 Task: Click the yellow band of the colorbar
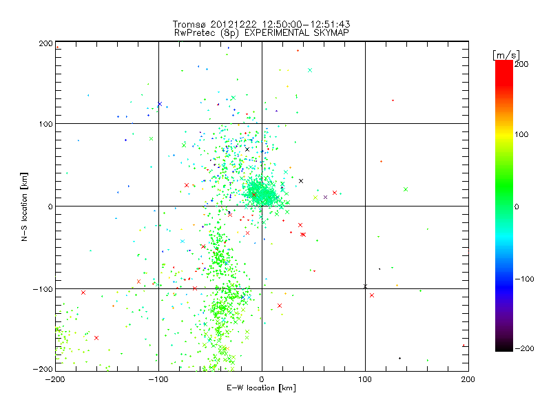coord(504,135)
